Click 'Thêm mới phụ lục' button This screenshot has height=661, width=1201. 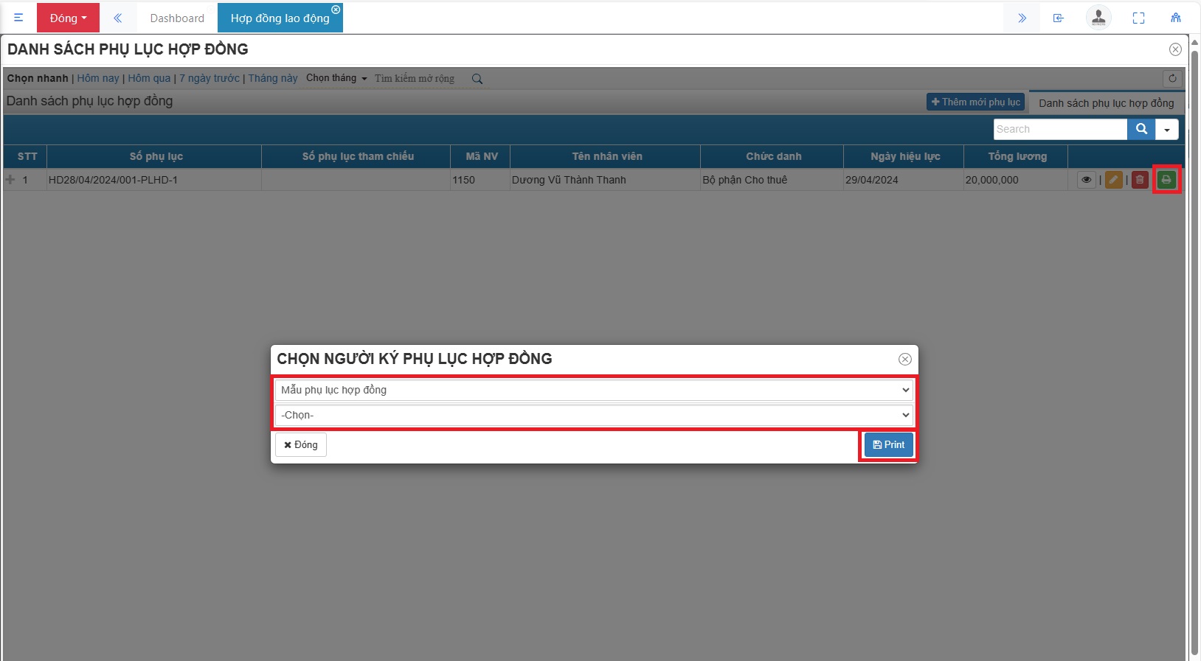click(975, 102)
